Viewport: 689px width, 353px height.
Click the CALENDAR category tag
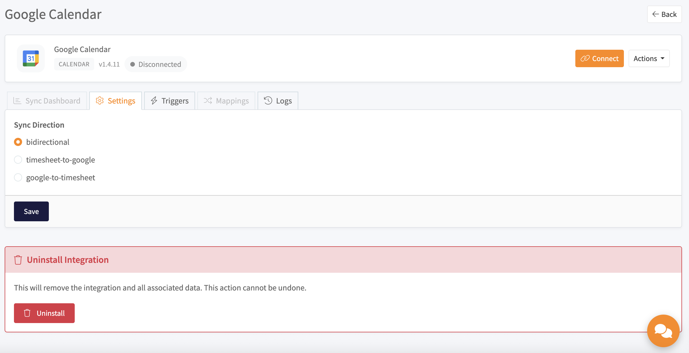pyautogui.click(x=74, y=64)
